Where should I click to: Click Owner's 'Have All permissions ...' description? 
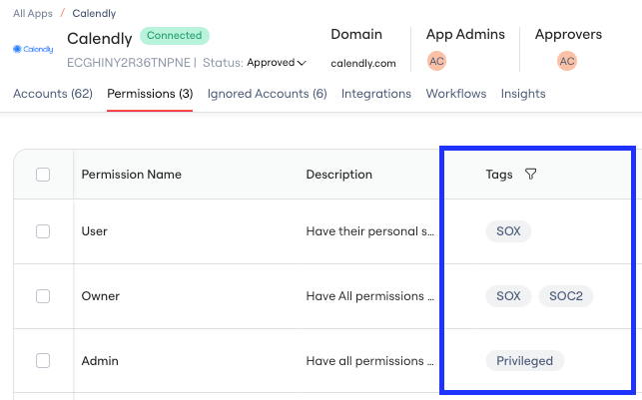369,296
